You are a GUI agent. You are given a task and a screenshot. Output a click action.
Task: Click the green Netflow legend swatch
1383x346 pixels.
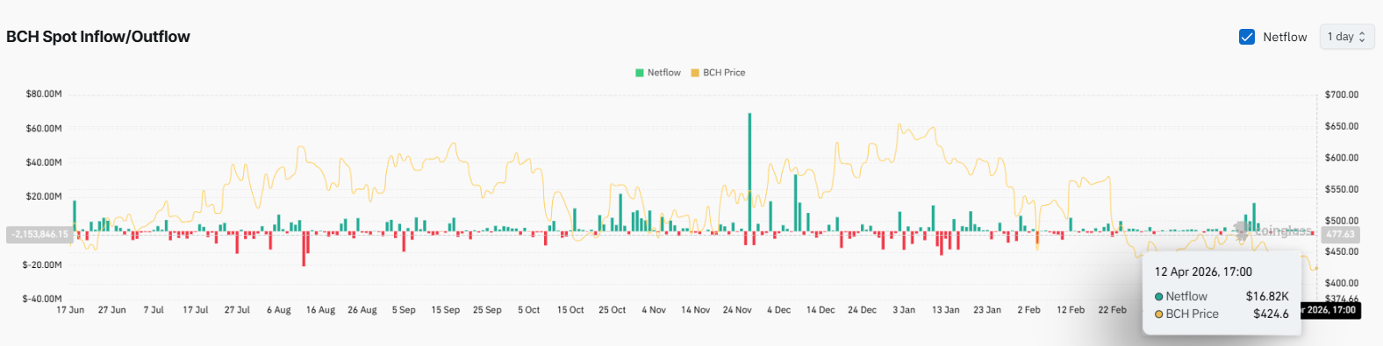[x=640, y=73]
